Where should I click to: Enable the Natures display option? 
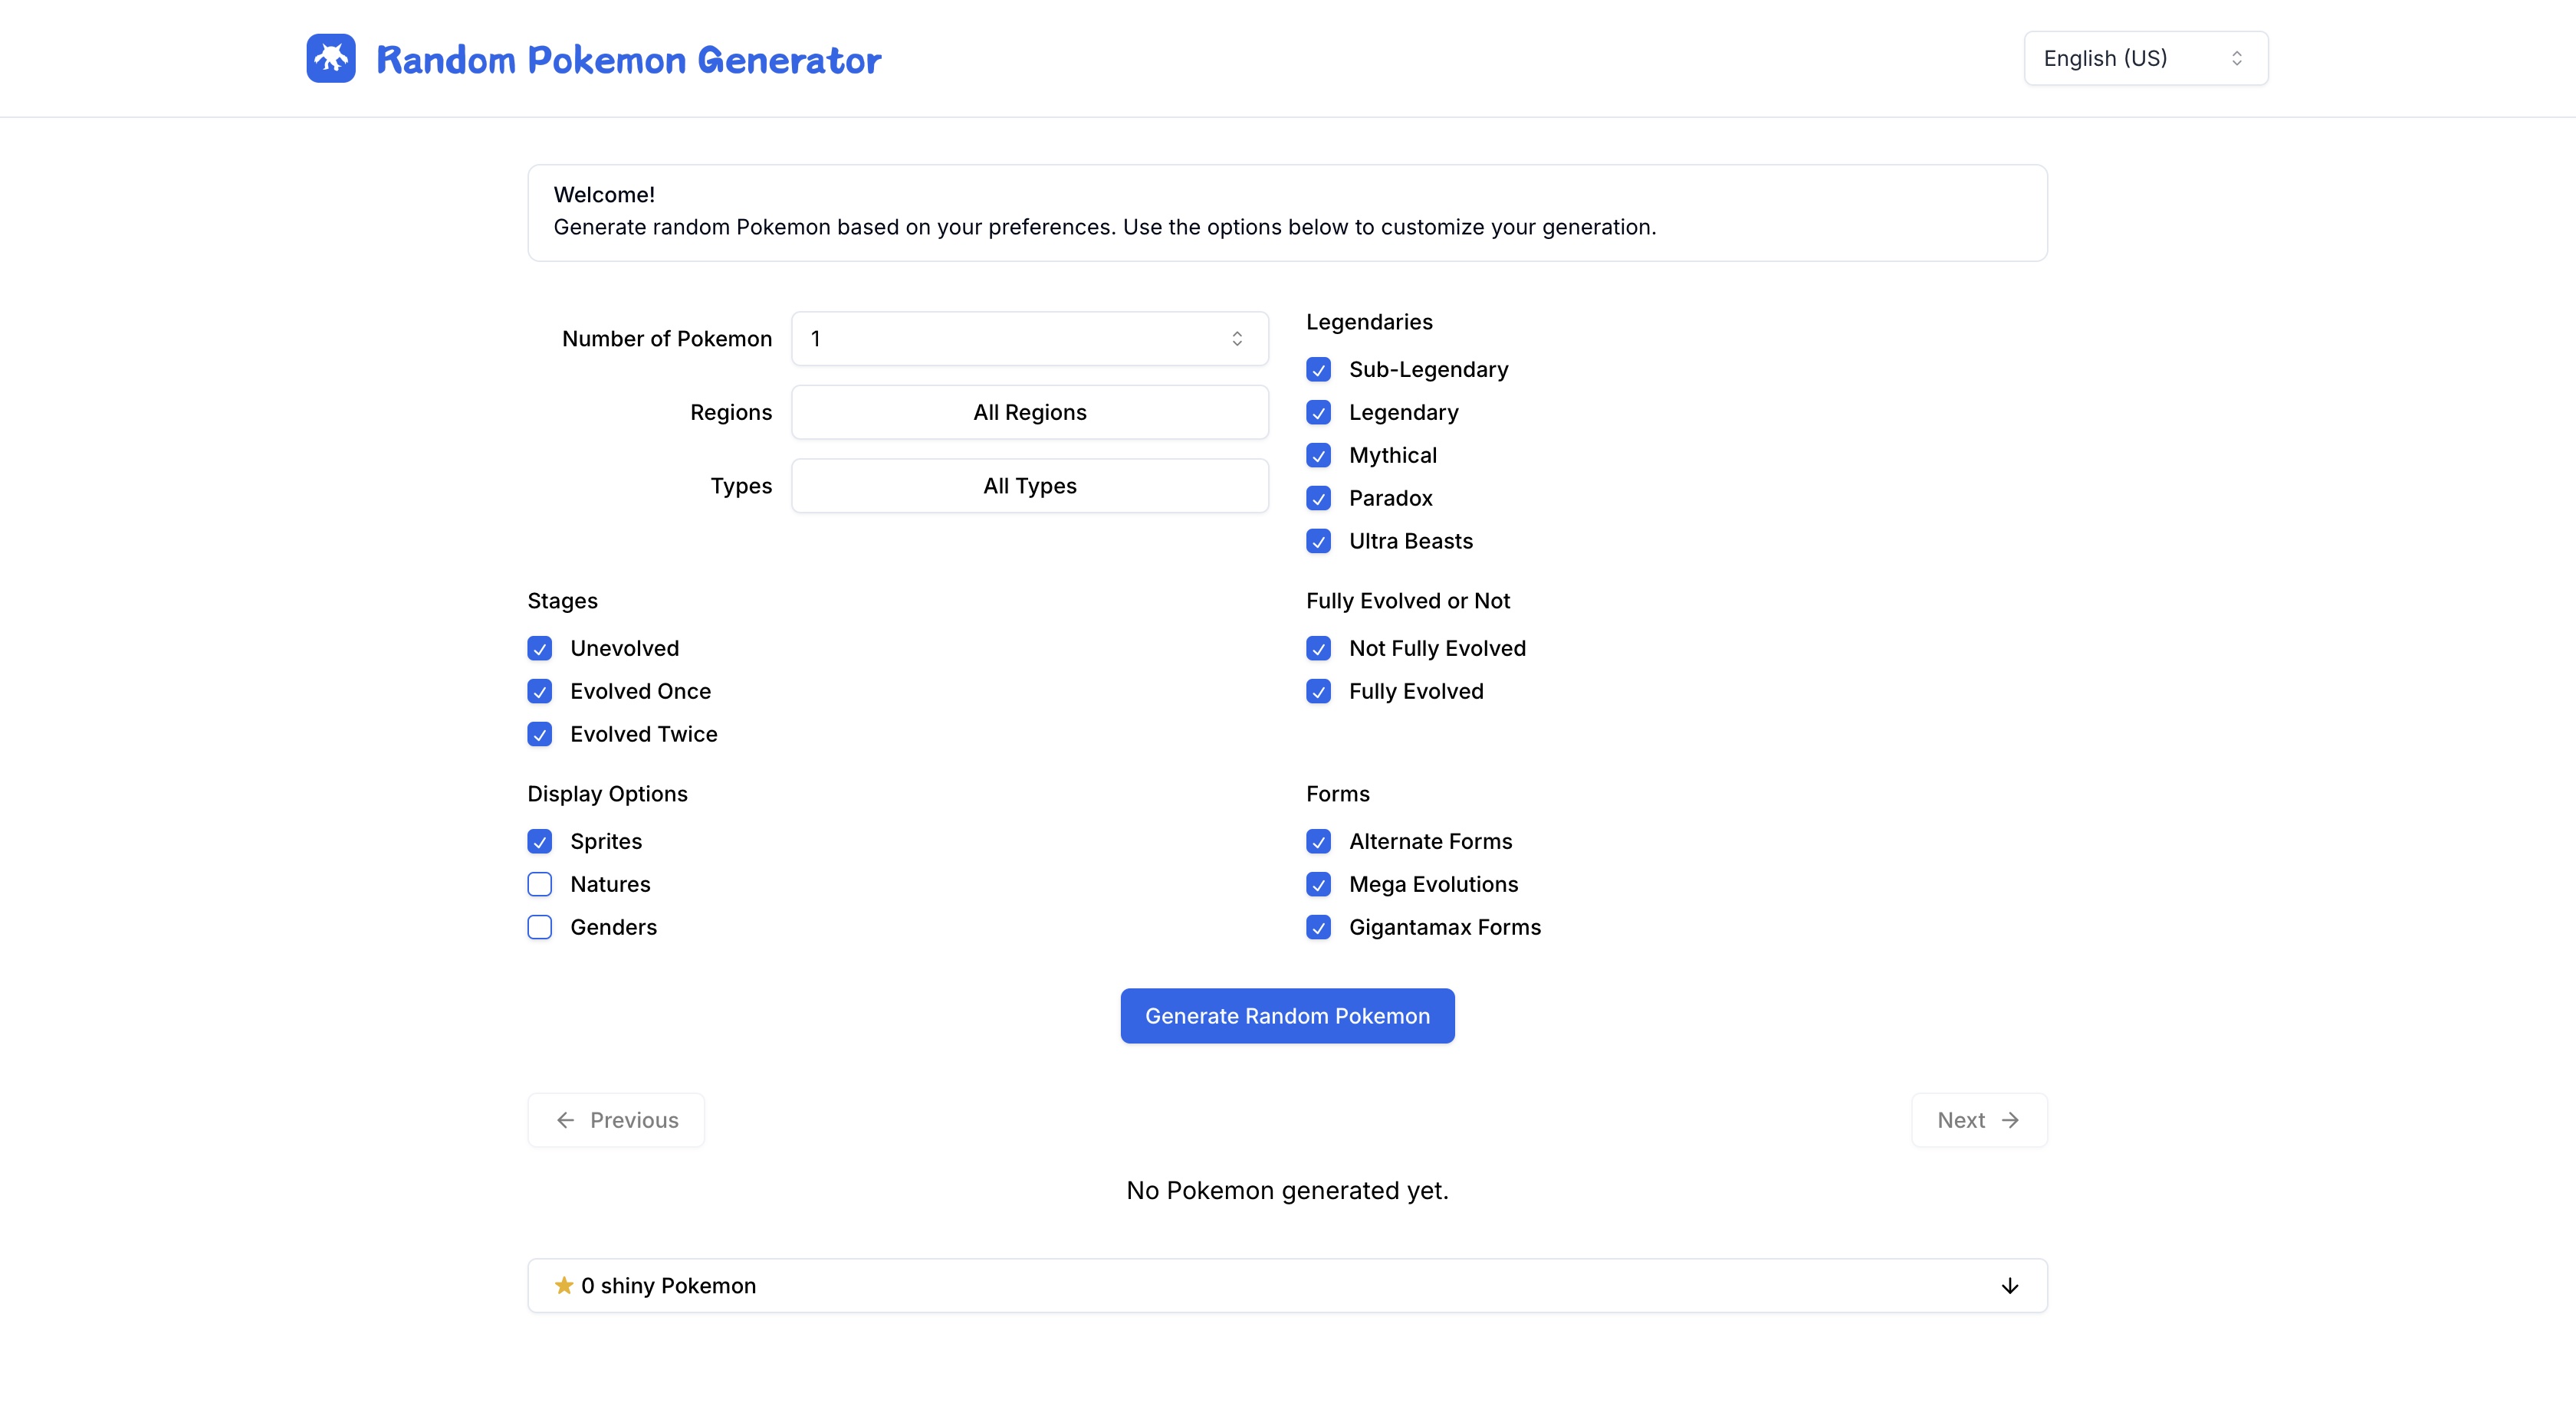[540, 884]
